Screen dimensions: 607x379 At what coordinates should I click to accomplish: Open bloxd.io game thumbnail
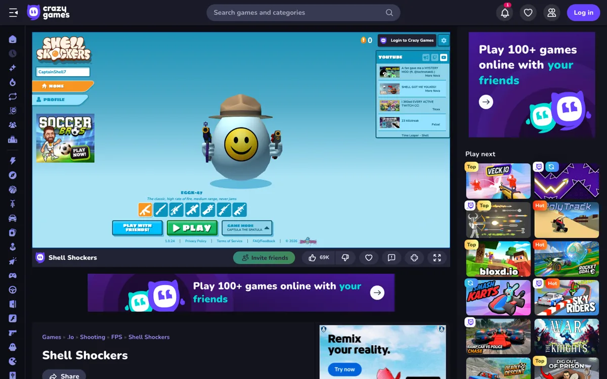click(498, 259)
